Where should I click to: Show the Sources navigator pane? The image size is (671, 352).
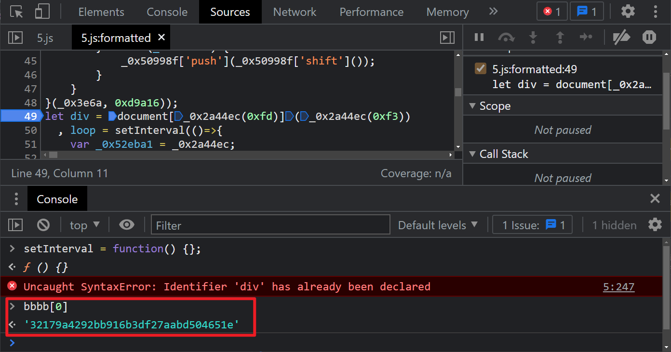click(x=15, y=38)
